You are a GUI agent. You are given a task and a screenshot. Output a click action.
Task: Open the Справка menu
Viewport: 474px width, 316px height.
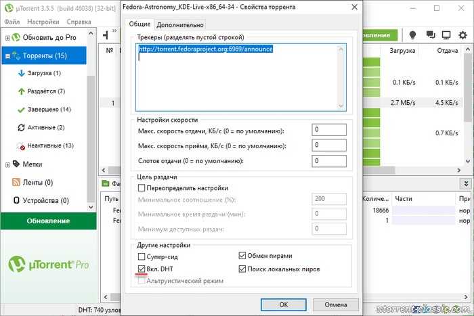[x=79, y=22]
